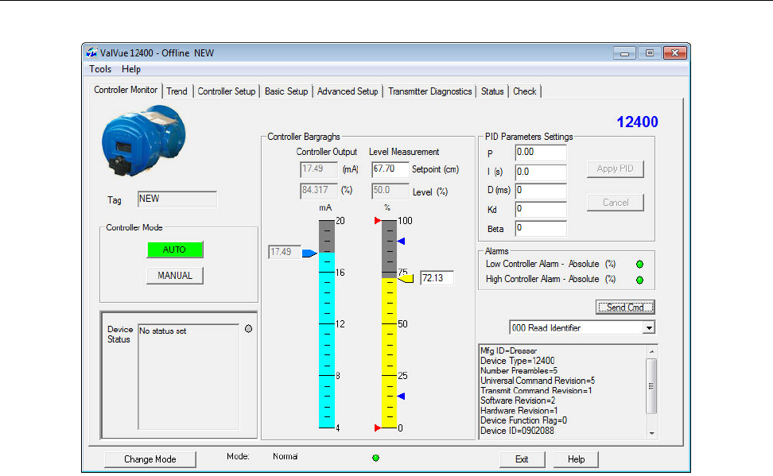Click the Tag field containing NEW
This screenshot has height=476, width=773.
pos(177,199)
